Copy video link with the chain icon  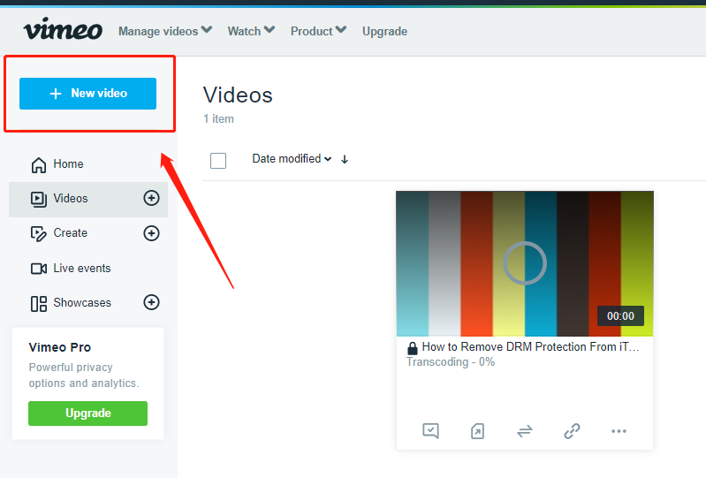(x=572, y=431)
